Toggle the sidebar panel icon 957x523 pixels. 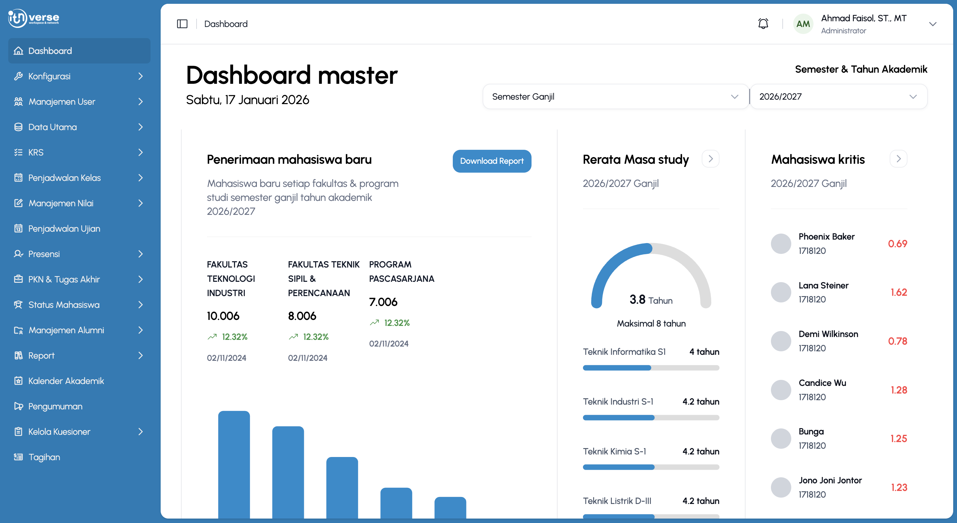[x=182, y=24]
